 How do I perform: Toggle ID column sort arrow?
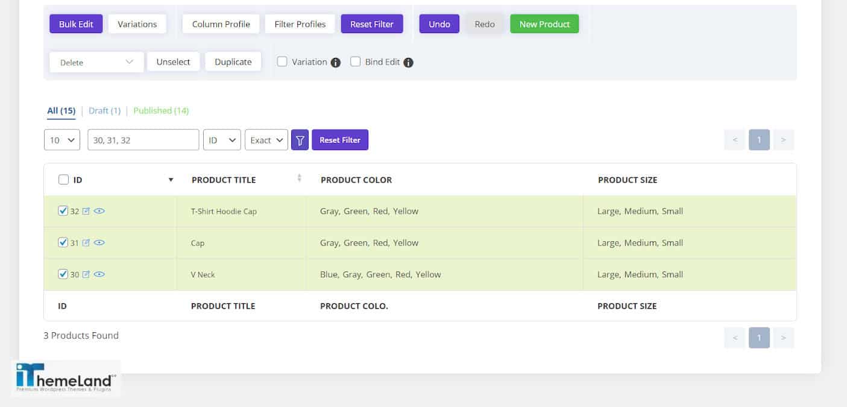(x=171, y=180)
